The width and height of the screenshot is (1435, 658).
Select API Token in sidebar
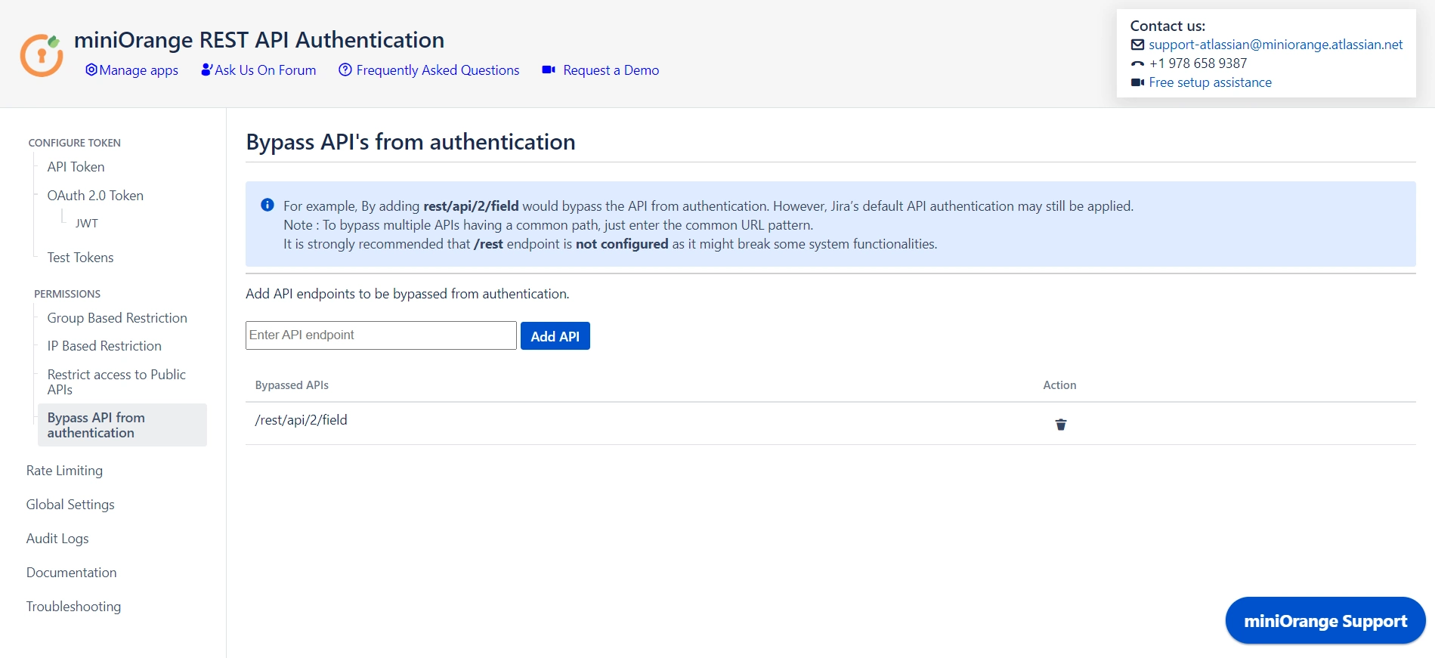point(76,167)
